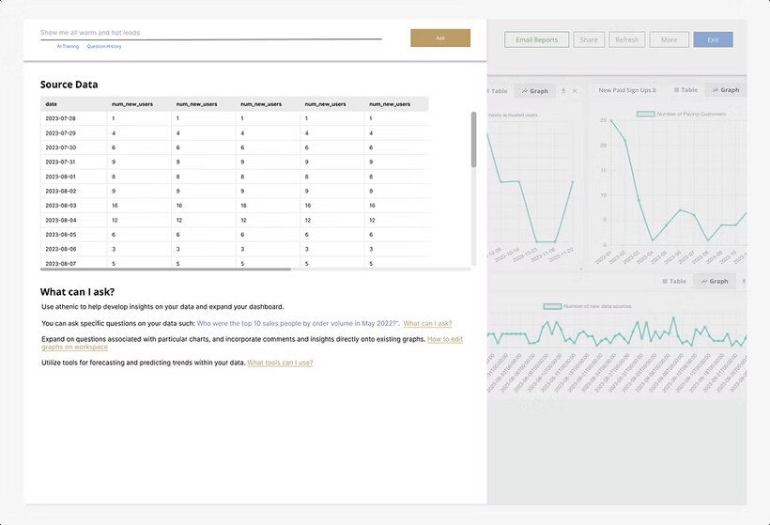770x525 pixels.
Task: Select the 2023-08-06 date cell
Action: point(73,249)
